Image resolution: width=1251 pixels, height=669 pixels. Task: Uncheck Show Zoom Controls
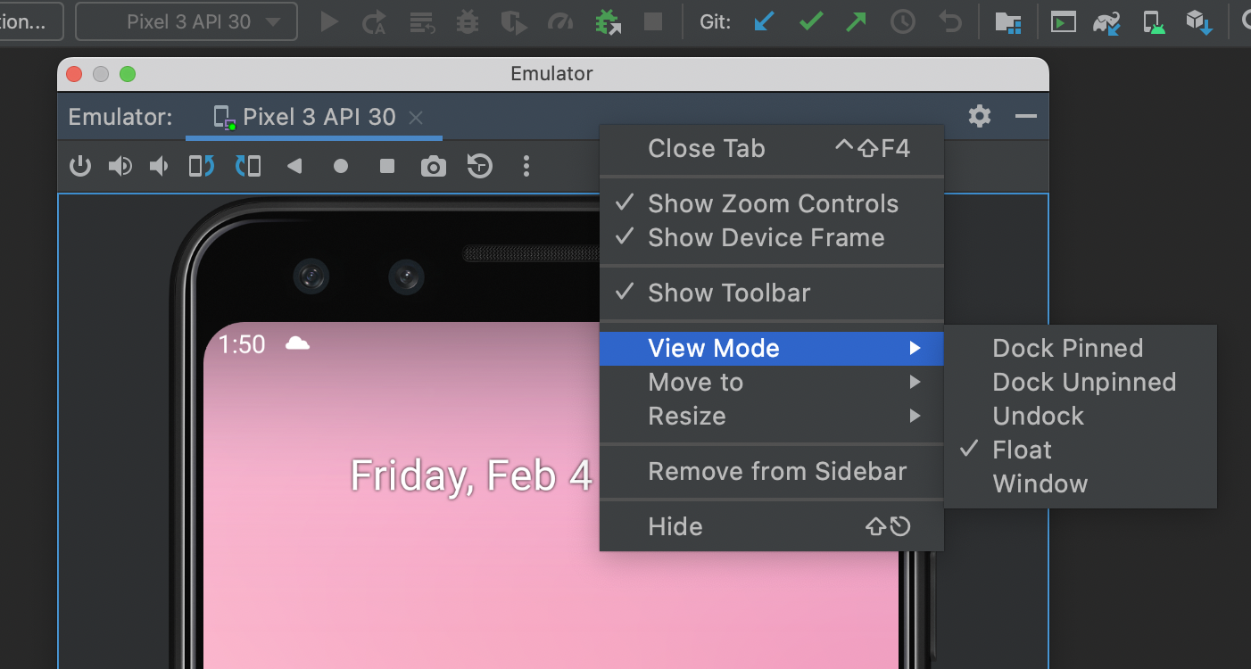[772, 203]
